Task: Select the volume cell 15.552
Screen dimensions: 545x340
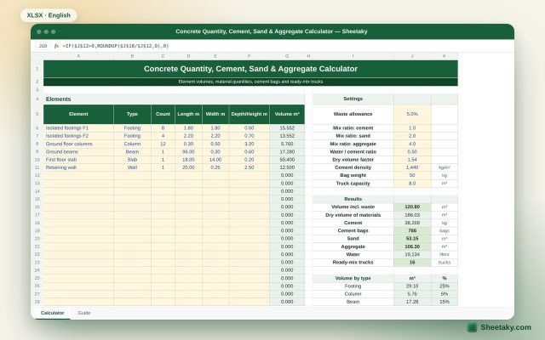Action: 287,128
